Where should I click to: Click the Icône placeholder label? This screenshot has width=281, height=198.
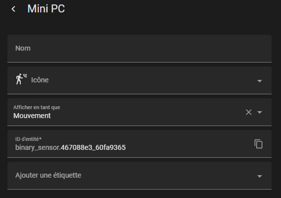(x=40, y=80)
